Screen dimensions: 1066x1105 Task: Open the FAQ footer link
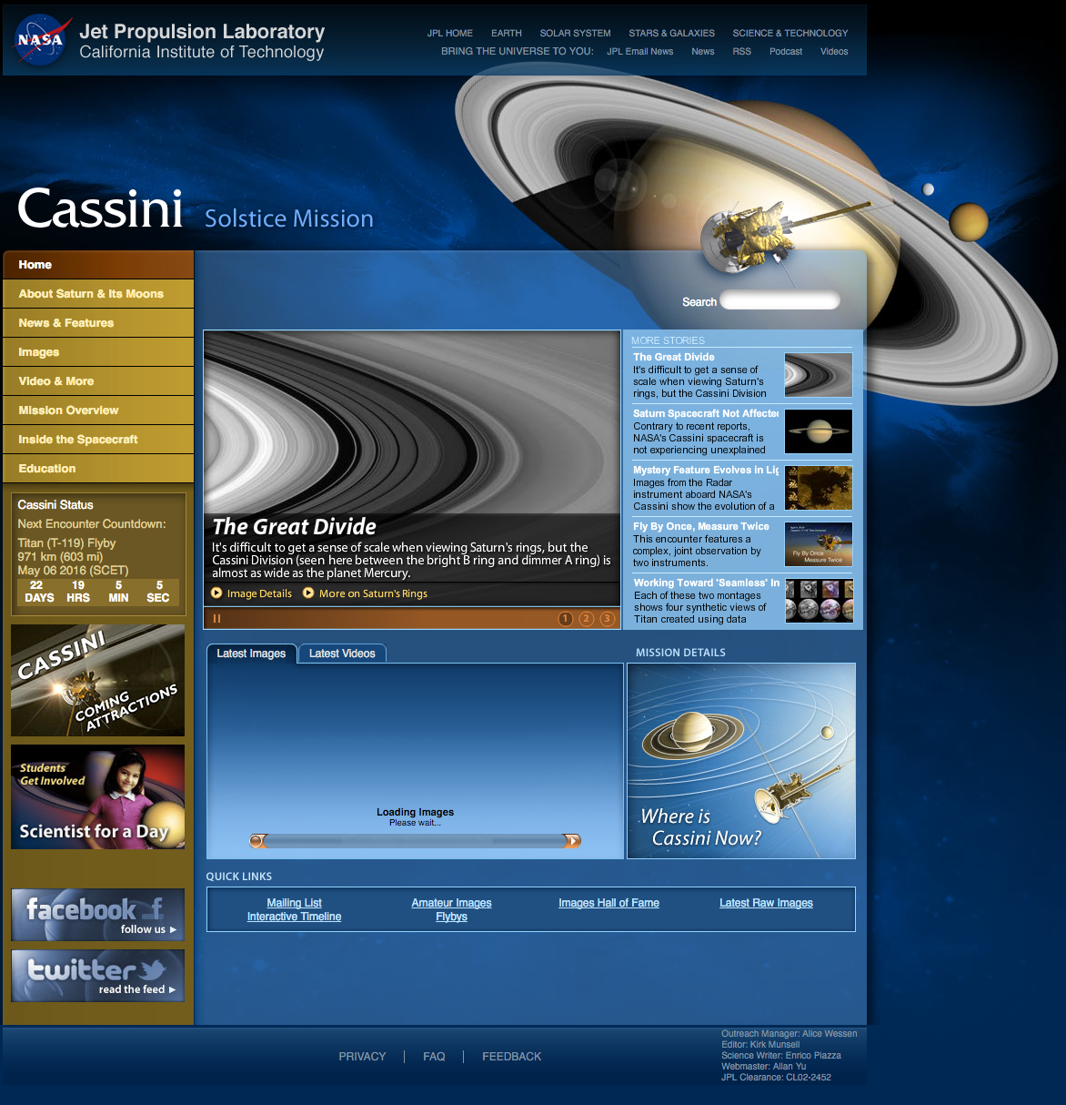click(x=434, y=1057)
